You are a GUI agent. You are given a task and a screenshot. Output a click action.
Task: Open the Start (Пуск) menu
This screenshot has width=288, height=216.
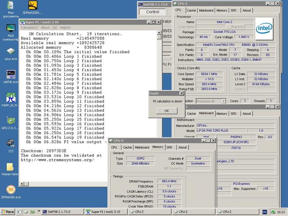click(8, 212)
